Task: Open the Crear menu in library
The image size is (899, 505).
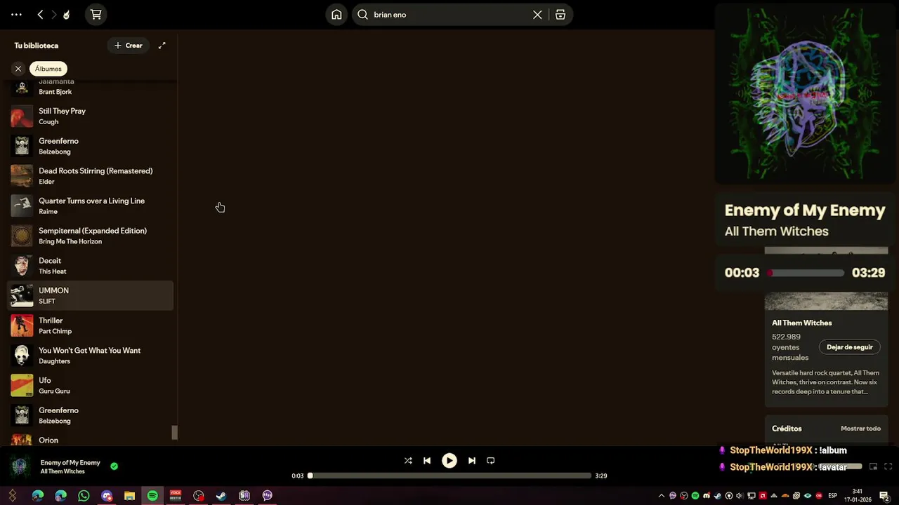Action: pyautogui.click(x=128, y=46)
